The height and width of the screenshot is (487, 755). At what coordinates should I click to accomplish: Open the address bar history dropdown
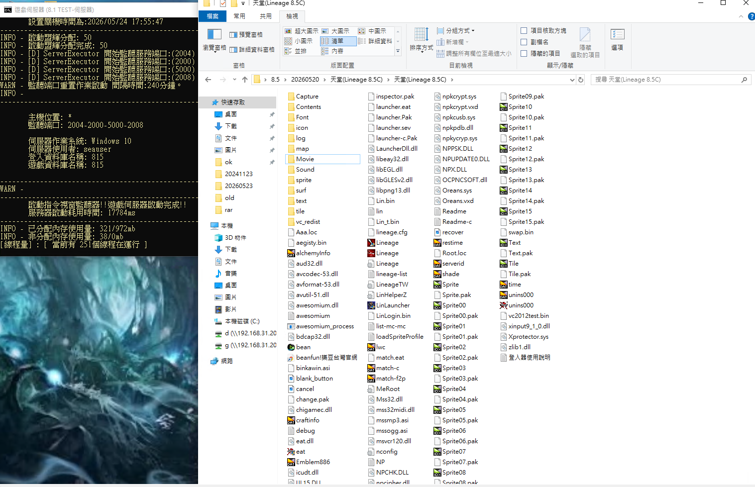coord(572,80)
